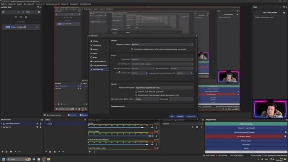288x162 pixels.
Task: Move selected scene down
Action: click(63, 152)
